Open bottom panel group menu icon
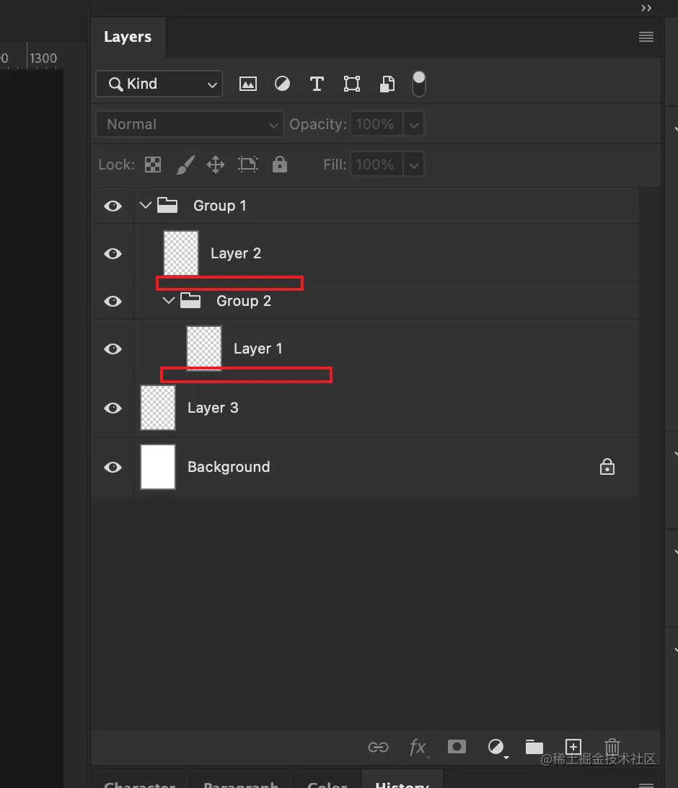The width and height of the screenshot is (678, 788). 646,785
